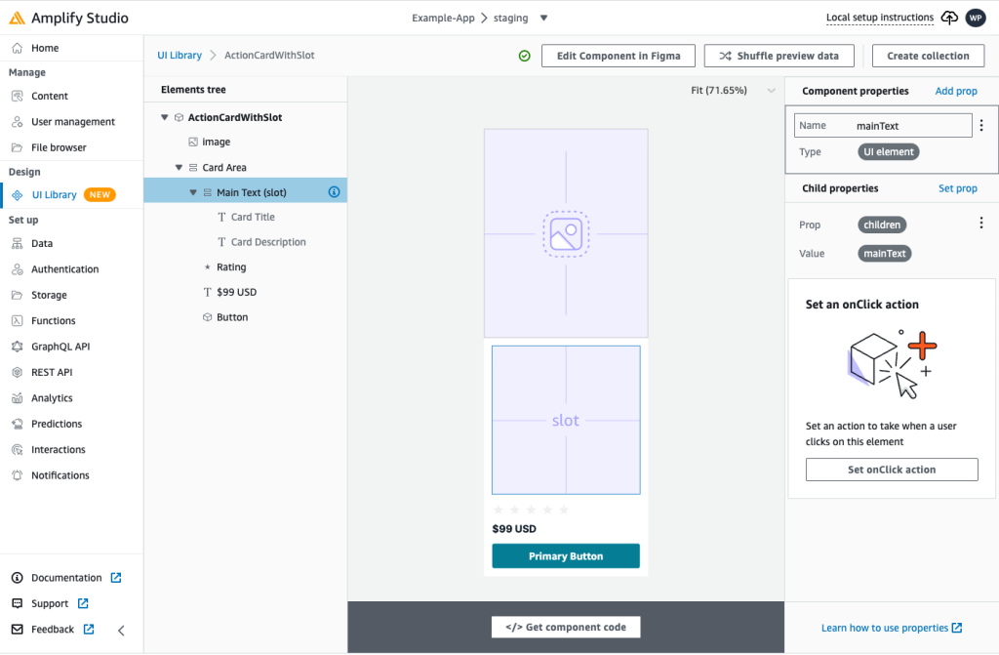Open the staging environment dropdown
Screen dimensions: 999x655
click(543, 17)
